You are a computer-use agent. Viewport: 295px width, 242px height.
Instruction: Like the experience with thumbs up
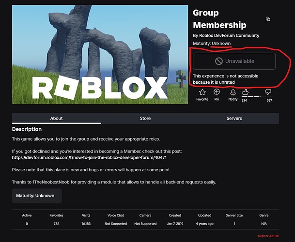245,92
